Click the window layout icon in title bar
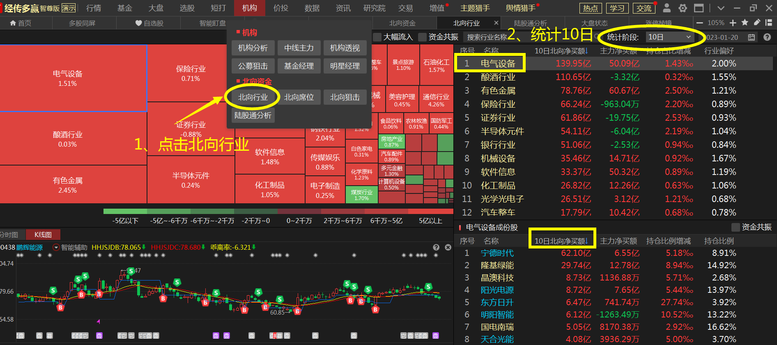This screenshot has height=345, width=777. [699, 8]
